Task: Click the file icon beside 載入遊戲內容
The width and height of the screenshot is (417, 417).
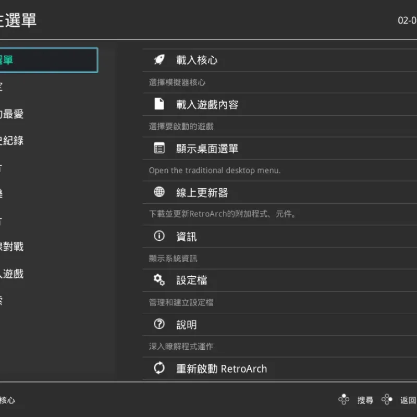Action: tap(159, 104)
